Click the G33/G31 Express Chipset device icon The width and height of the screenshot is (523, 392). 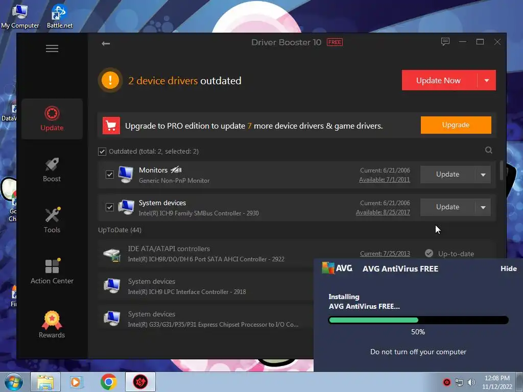[112, 318]
